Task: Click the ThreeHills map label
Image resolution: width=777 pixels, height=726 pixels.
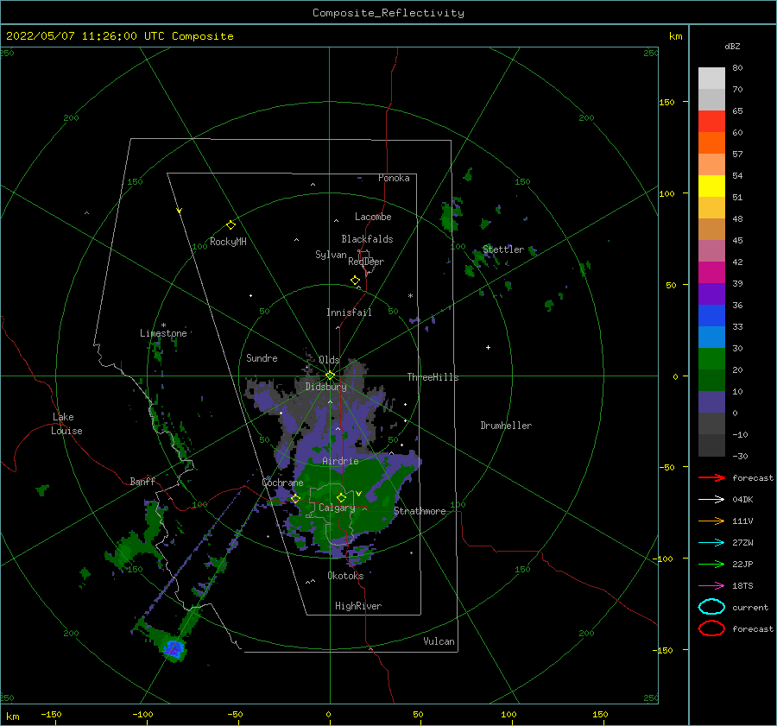Action: [433, 377]
